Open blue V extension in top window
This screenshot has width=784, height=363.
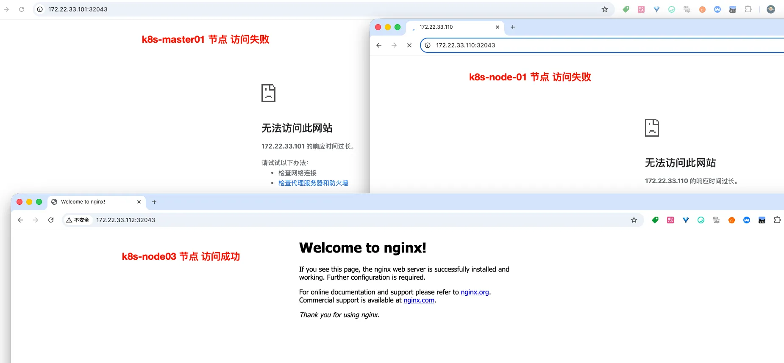tap(656, 9)
